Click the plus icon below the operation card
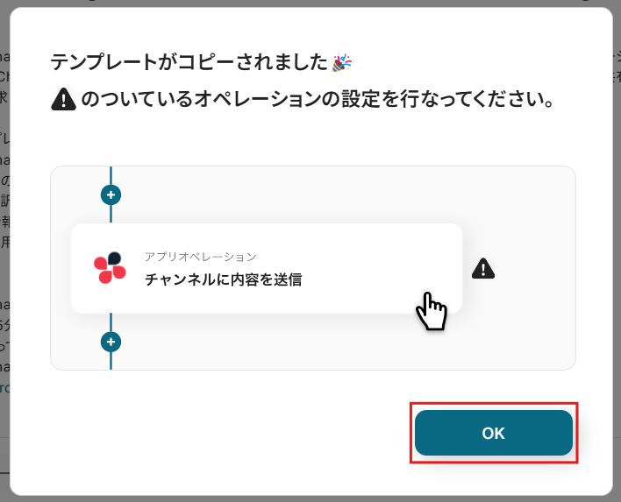 [111, 342]
